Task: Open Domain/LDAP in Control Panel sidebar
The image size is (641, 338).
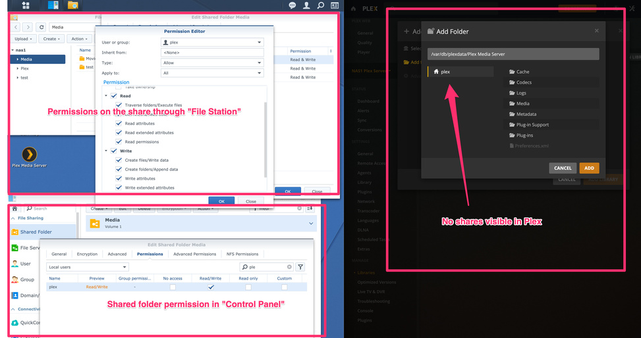Action: 25,295
